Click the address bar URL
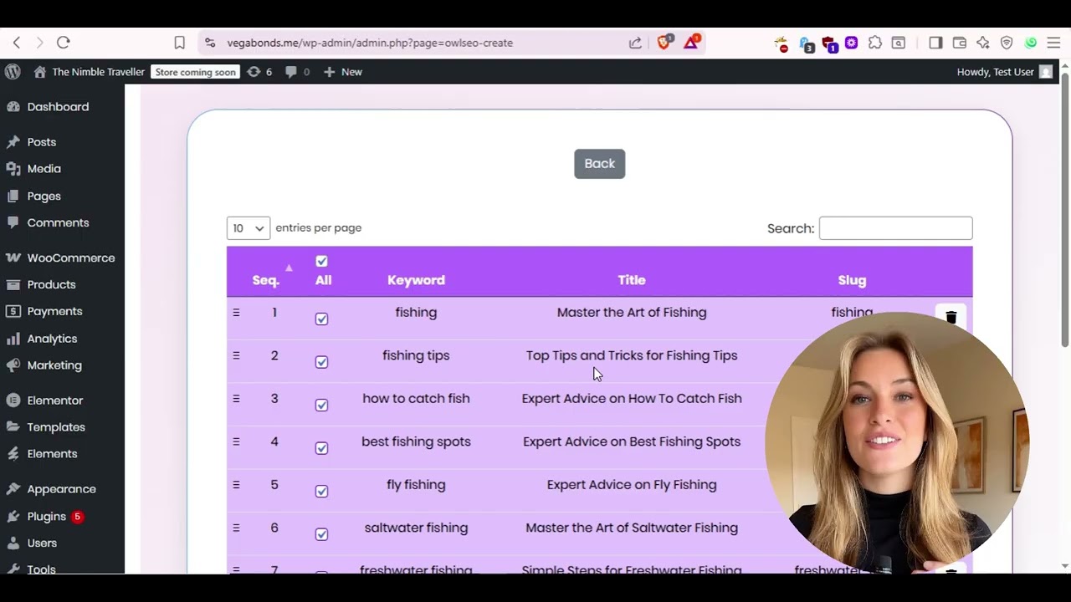Screen dimensions: 1071x602 pyautogui.click(x=370, y=43)
